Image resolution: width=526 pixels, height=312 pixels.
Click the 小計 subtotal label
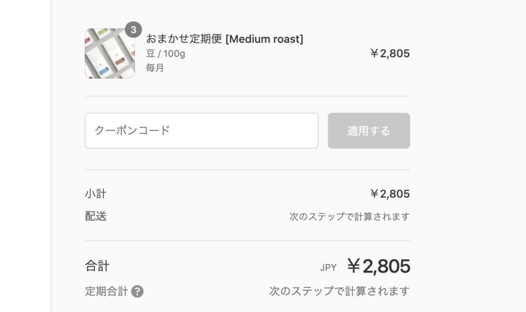tap(96, 194)
